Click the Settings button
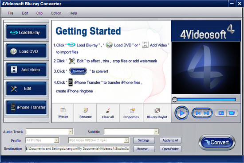The image size is (244, 163). point(144,140)
